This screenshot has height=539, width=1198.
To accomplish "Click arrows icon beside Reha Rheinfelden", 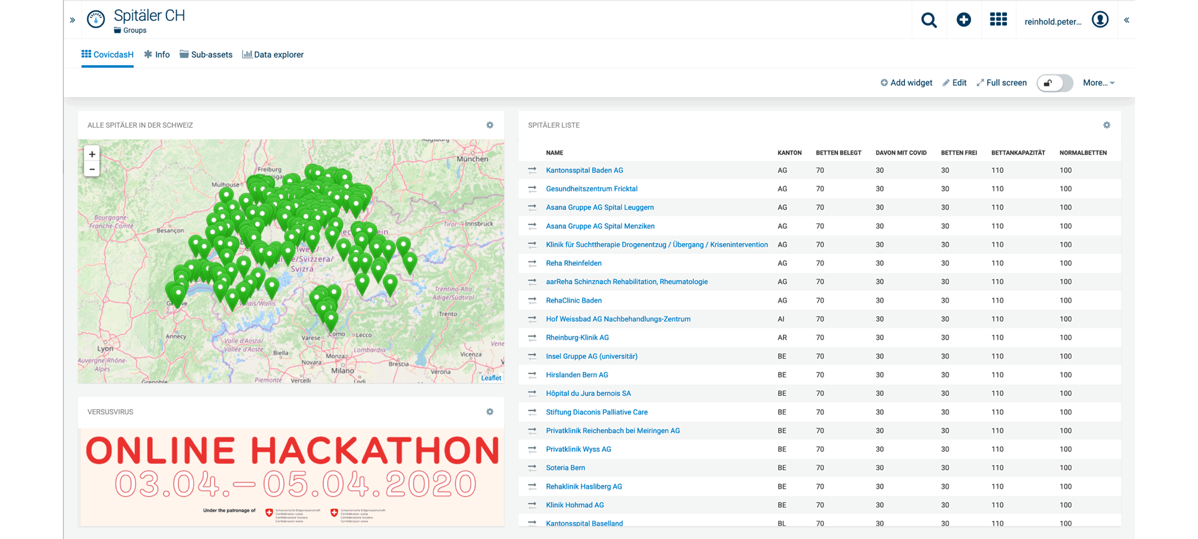I will pos(533,264).
